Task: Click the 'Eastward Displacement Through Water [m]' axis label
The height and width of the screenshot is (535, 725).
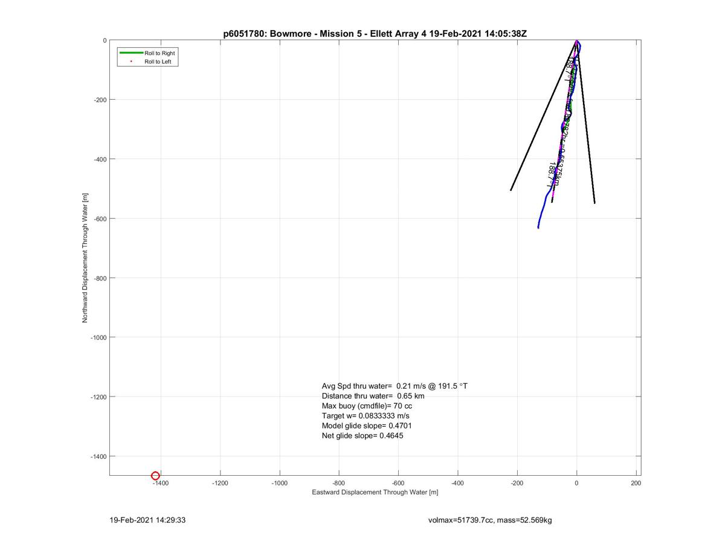Action: (x=375, y=492)
